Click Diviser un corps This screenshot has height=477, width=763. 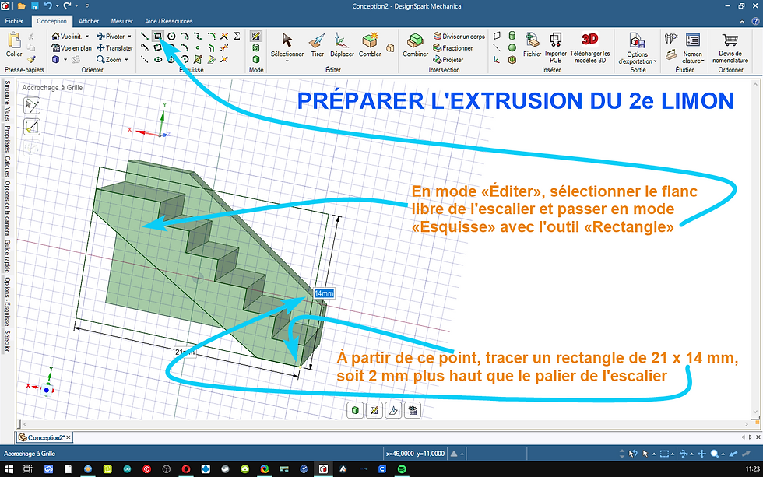point(459,37)
